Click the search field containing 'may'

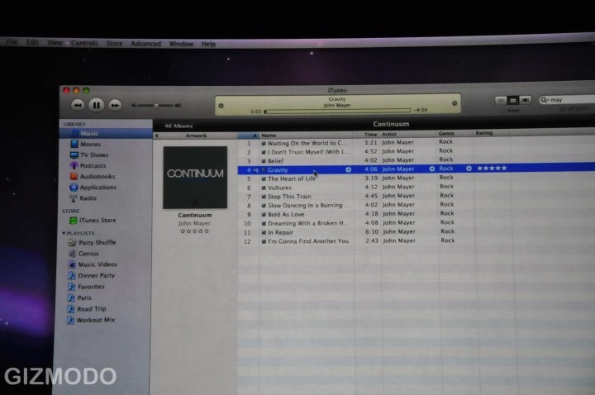point(568,99)
